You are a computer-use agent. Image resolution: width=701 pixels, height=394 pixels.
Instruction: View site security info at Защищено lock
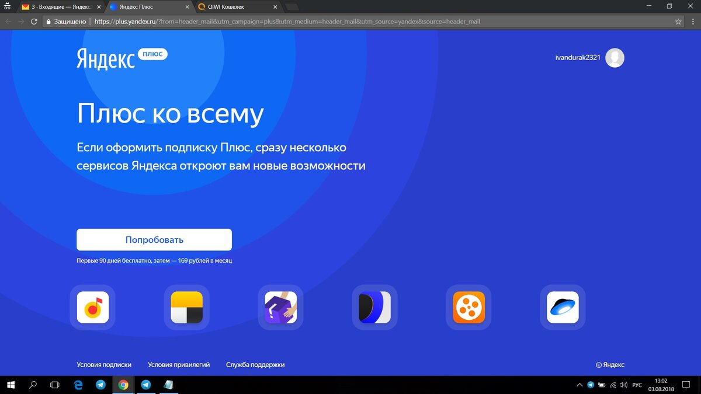(x=66, y=22)
